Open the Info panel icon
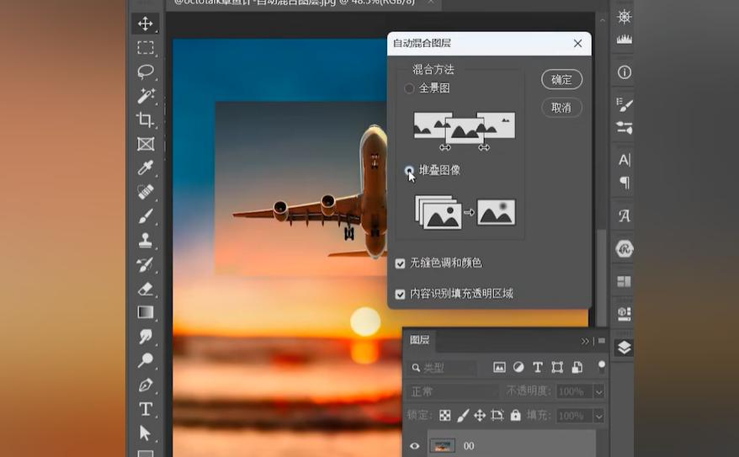This screenshot has width=739, height=457. (x=625, y=72)
